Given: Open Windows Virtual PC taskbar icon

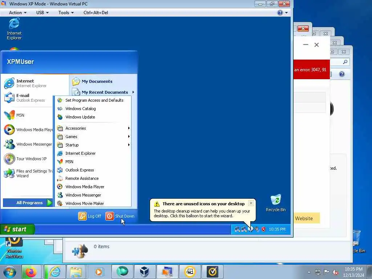Looking at the screenshot, I should coord(167,272).
